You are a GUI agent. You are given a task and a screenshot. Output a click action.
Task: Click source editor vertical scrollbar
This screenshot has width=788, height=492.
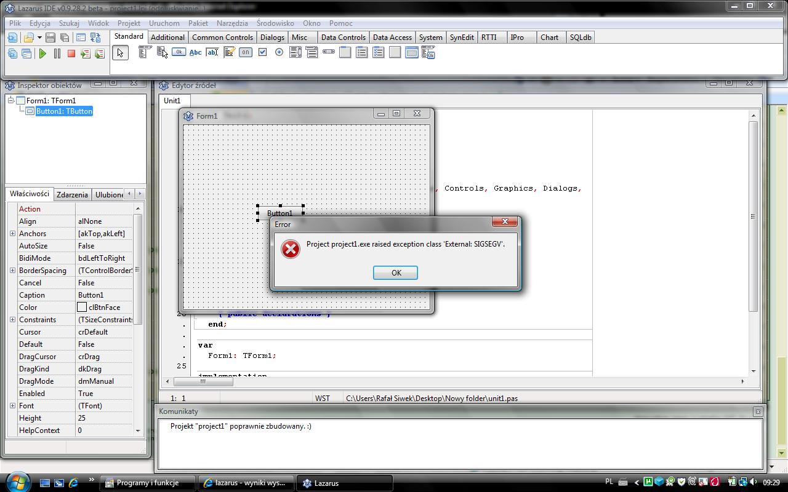coord(754,243)
